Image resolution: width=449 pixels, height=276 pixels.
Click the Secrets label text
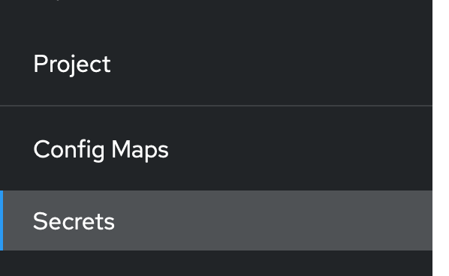pyautogui.click(x=74, y=221)
